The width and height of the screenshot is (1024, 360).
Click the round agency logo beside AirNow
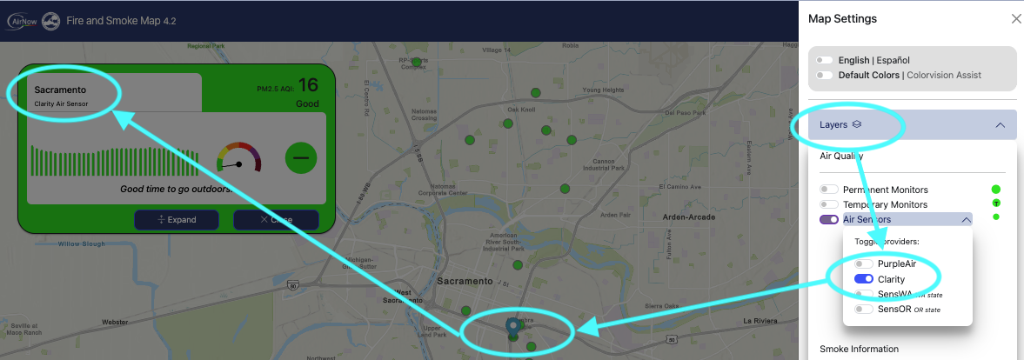pos(51,21)
